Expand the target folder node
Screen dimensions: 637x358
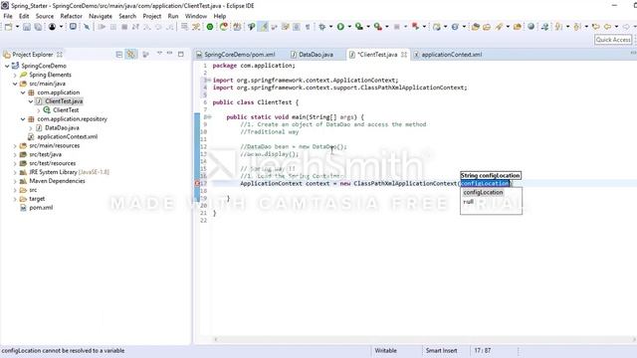tap(15, 199)
